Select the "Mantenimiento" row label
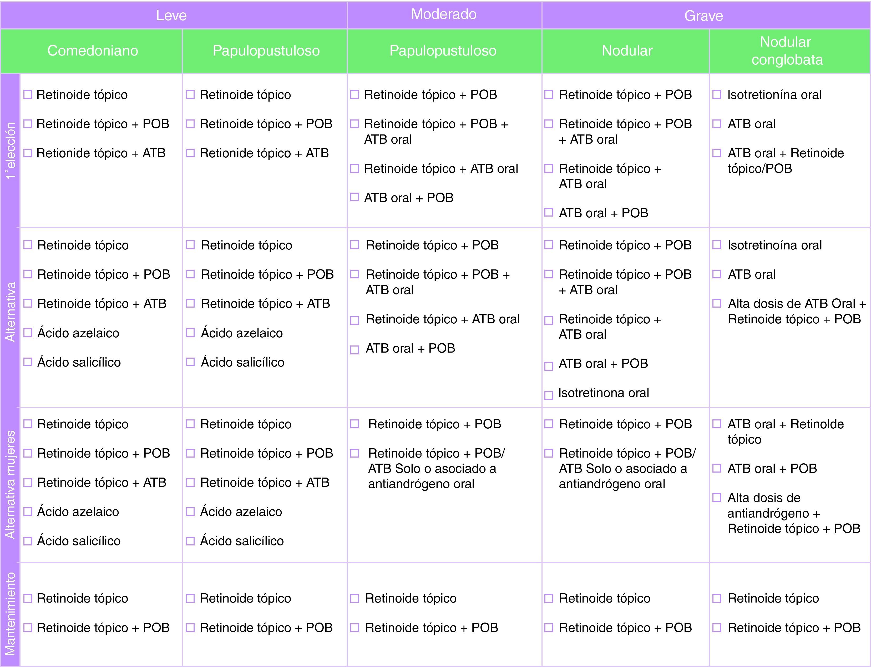The image size is (871, 667). point(10,613)
